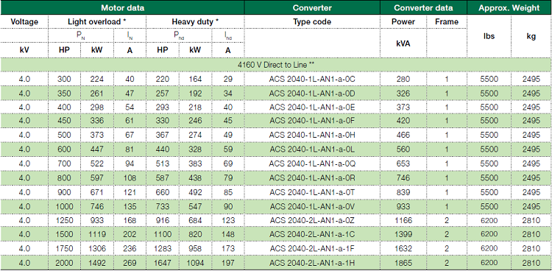
Task: Click the 1750 HP light overload value
Action: tap(64, 248)
